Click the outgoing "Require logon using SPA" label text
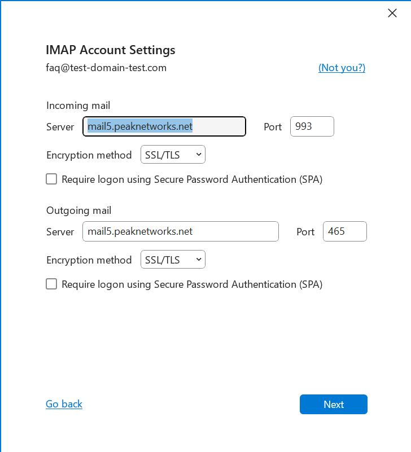Viewport: 411px width, 452px height. point(192,284)
